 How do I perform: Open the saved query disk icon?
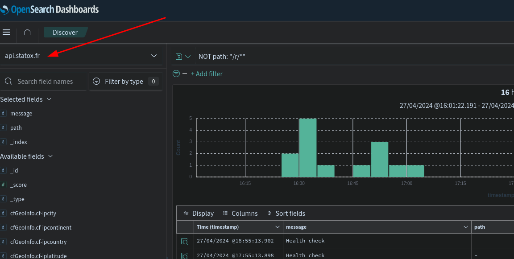click(x=179, y=56)
